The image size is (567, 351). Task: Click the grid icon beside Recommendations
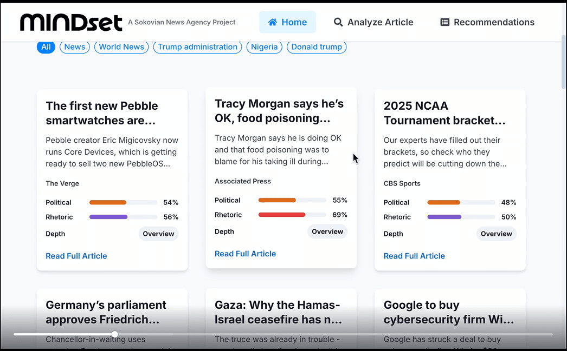click(445, 22)
